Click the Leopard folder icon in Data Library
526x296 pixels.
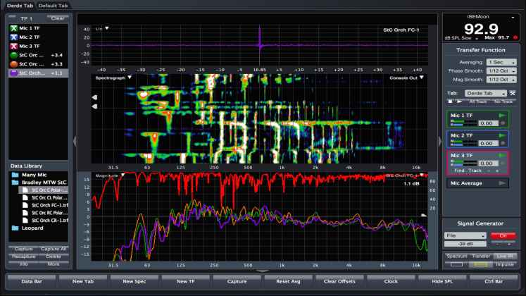(15, 228)
